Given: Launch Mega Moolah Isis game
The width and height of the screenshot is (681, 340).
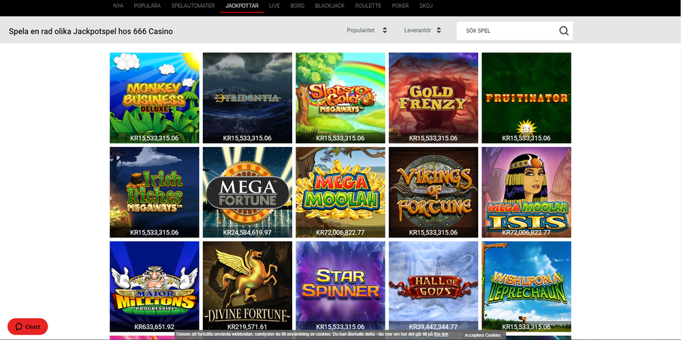Looking at the screenshot, I should (526, 192).
